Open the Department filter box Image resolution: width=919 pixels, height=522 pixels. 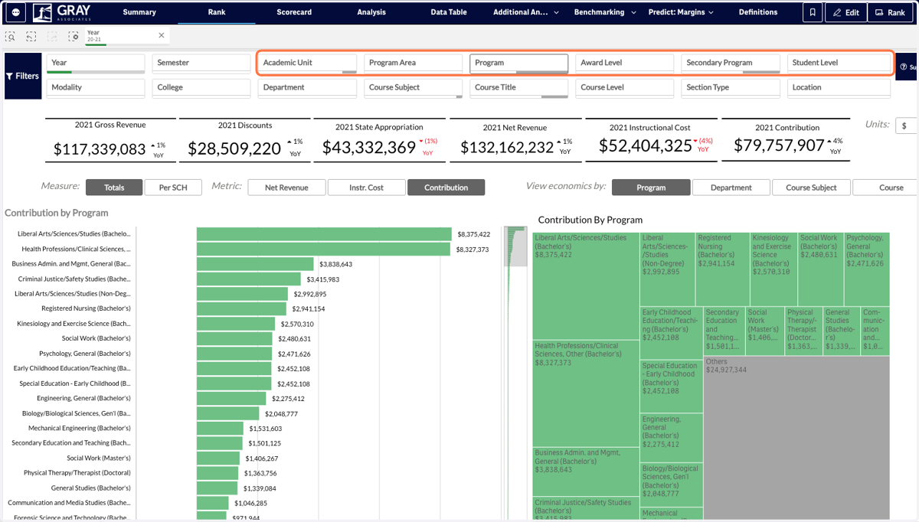click(307, 88)
